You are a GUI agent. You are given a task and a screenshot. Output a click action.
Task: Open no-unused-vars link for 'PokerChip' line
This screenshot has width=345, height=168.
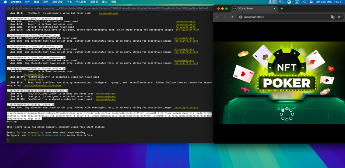pyautogui.click(x=185, y=21)
